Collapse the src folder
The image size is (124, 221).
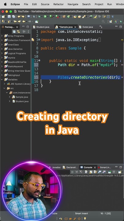pos(4,88)
